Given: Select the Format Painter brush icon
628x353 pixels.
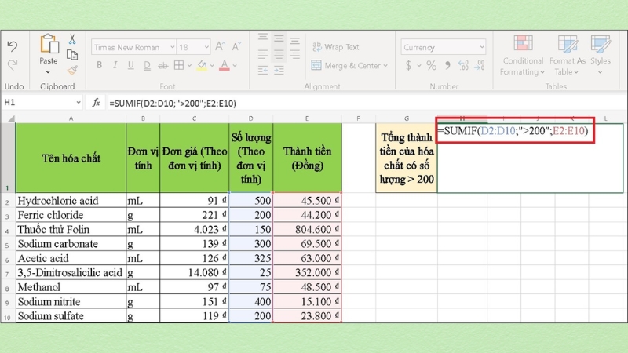Looking at the screenshot, I should click(72, 69).
